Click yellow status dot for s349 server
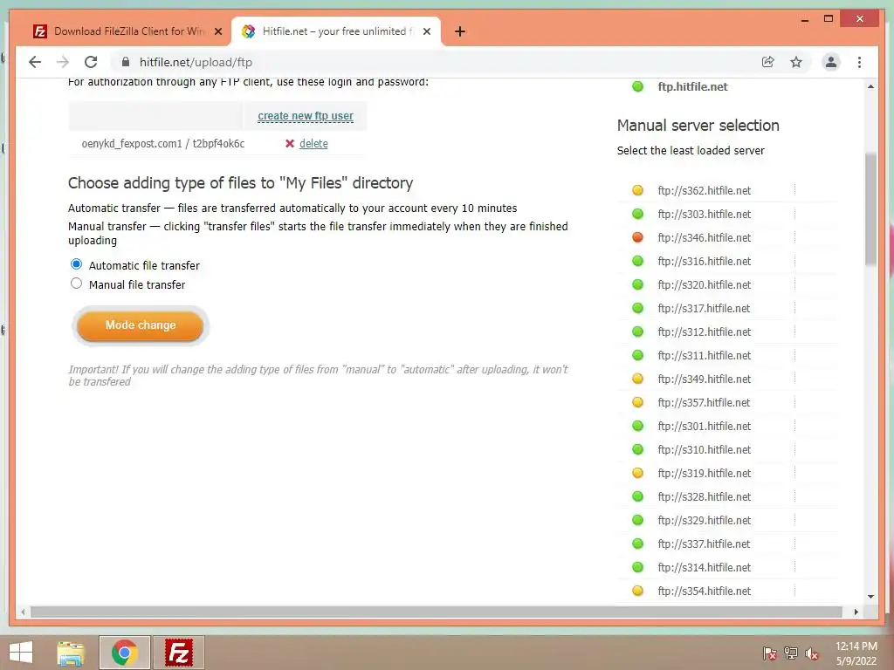The width and height of the screenshot is (894, 670). click(638, 379)
